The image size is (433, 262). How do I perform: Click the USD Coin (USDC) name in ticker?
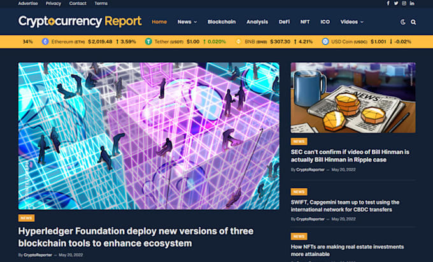350,41
